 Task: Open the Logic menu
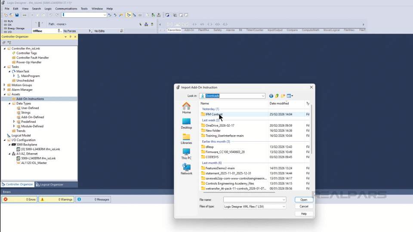click(48, 9)
